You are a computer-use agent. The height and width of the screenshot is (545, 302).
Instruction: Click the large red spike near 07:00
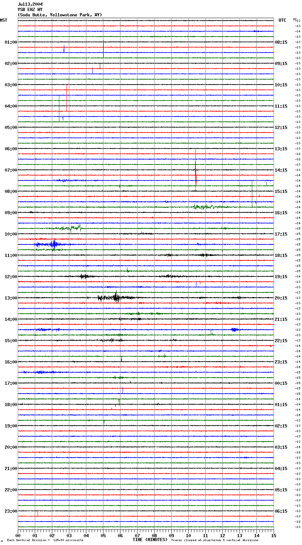[x=195, y=170]
